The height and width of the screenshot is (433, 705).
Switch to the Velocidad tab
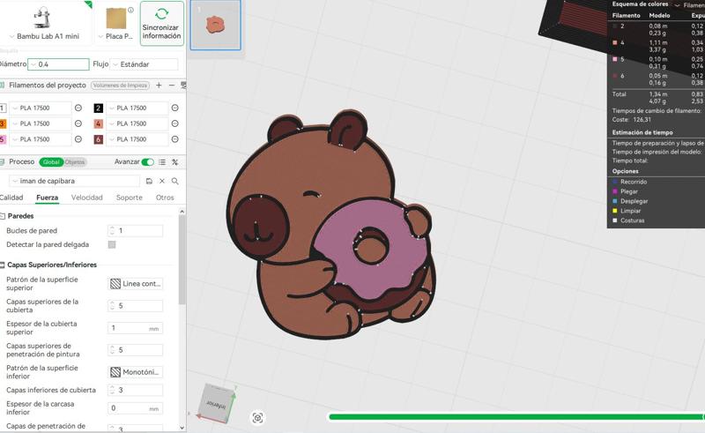click(86, 198)
